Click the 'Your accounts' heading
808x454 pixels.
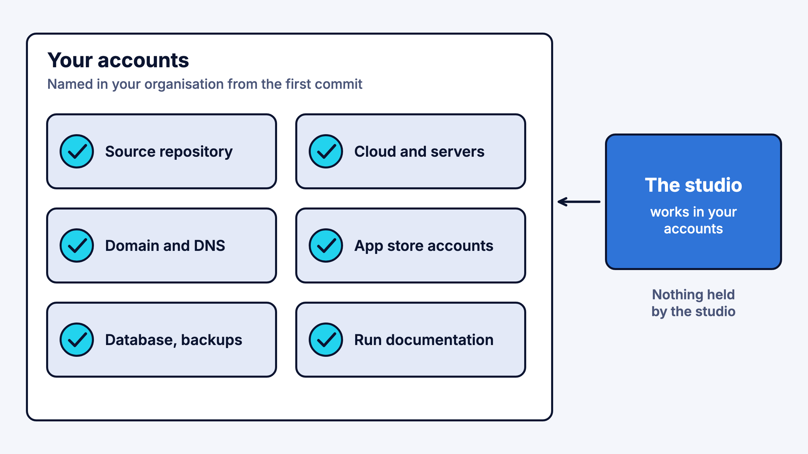tap(118, 60)
